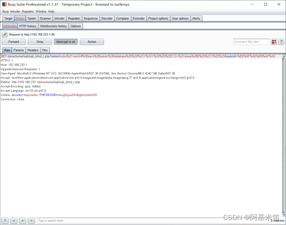Click the Comment this item field
The height and width of the screenshot is (225, 286).
pos(251,42)
